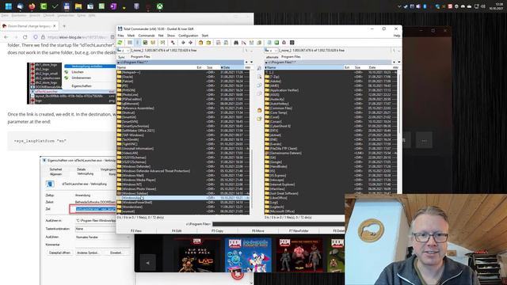Open the Start menu in Total Commander
This screenshot has width=507, height=285.
(x=205, y=36)
